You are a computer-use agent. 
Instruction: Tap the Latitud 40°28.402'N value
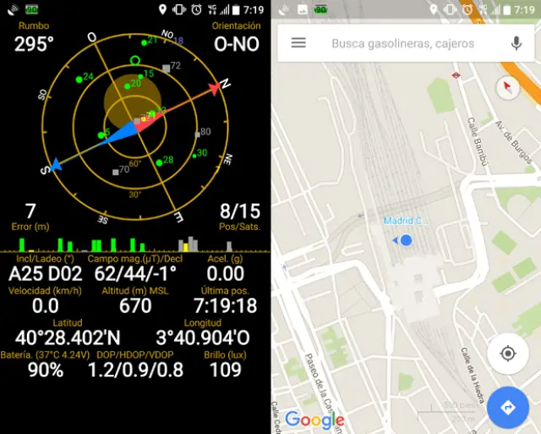coord(68,338)
